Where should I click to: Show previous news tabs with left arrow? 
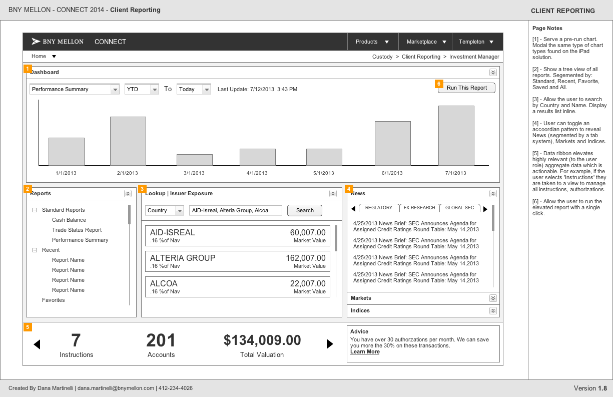pos(353,209)
